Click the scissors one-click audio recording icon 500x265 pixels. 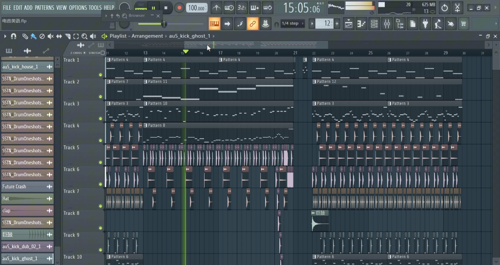coord(457,8)
